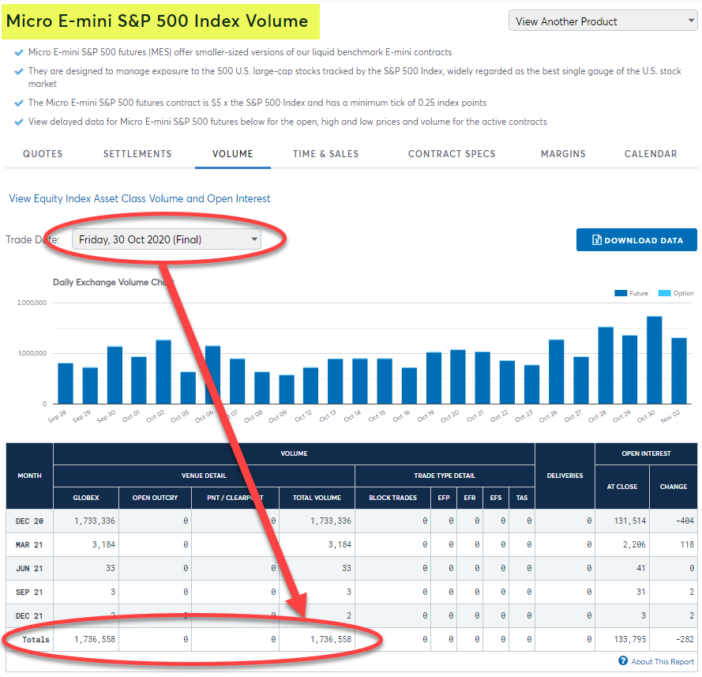The height and width of the screenshot is (677, 702).
Task: Click the dark blue Future legend swatch
Action: click(620, 293)
